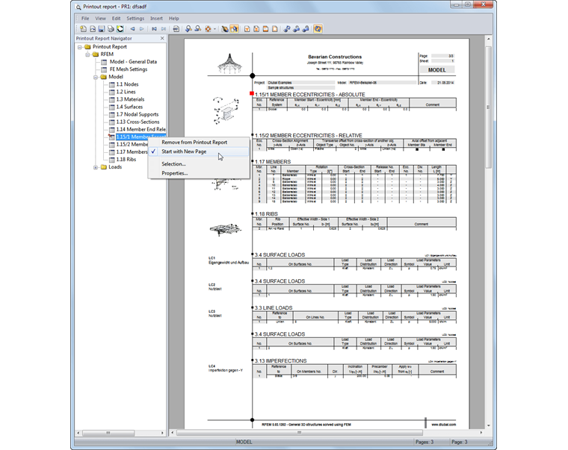The height and width of the screenshot is (450, 568).
Task: Toggle the highlighted navigator icon at toolbar end
Action: tap(318, 29)
